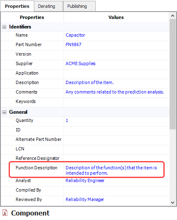The width and height of the screenshot is (177, 220).
Task: Select the Part Number field PN9867
Action: coord(116,44)
